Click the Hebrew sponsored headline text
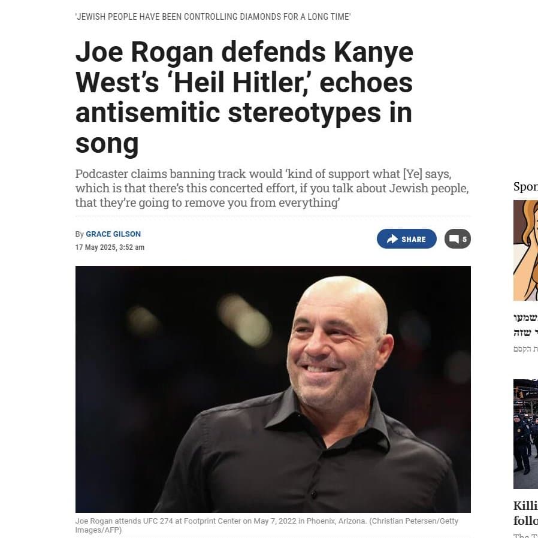Image resolution: width=538 pixels, height=538 pixels. [x=525, y=325]
